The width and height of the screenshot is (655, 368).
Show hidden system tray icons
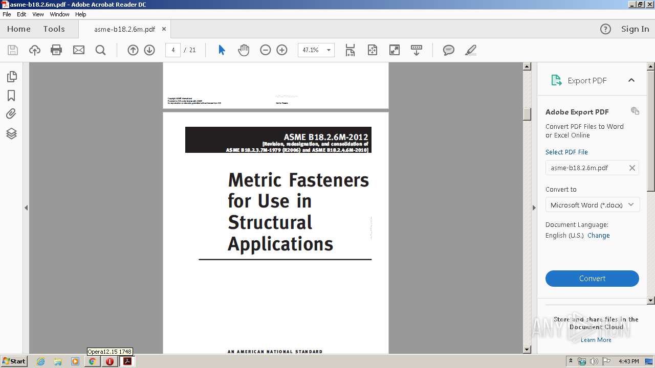point(571,361)
